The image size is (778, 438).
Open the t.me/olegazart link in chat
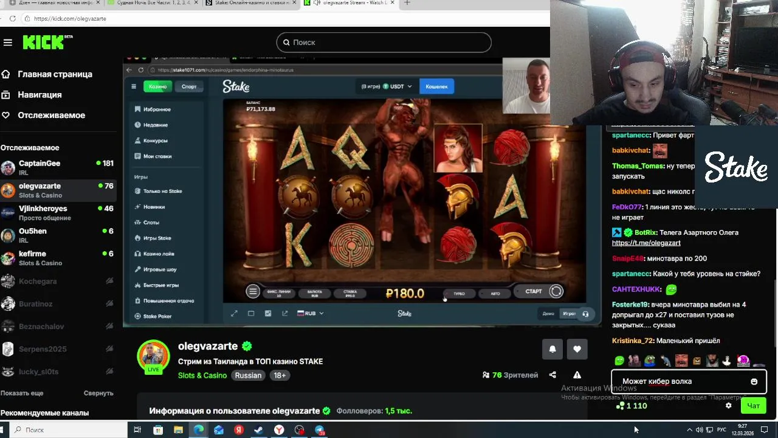(646, 243)
